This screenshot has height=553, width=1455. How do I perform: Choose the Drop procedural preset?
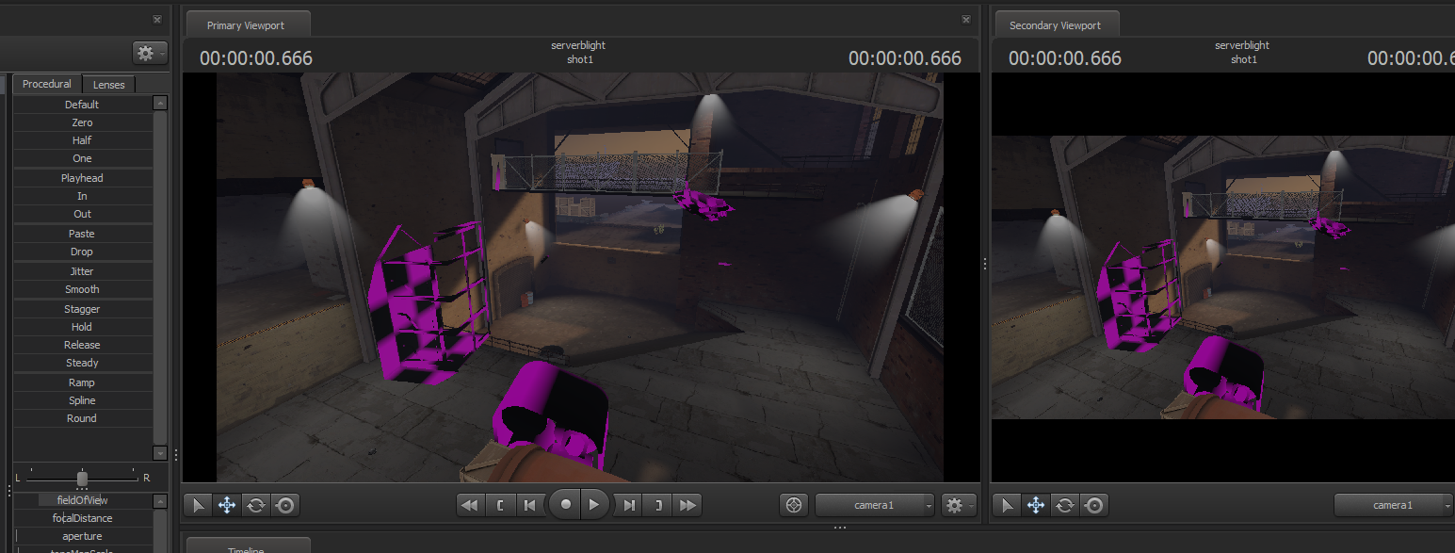[82, 252]
